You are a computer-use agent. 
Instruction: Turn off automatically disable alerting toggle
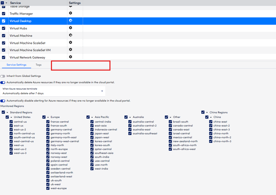pos(3,101)
